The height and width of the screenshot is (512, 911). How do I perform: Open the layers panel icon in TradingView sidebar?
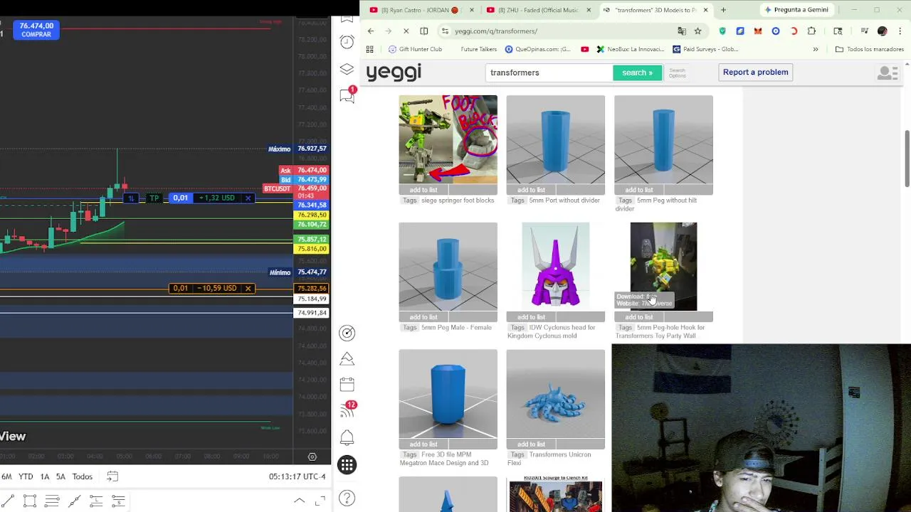point(347,68)
